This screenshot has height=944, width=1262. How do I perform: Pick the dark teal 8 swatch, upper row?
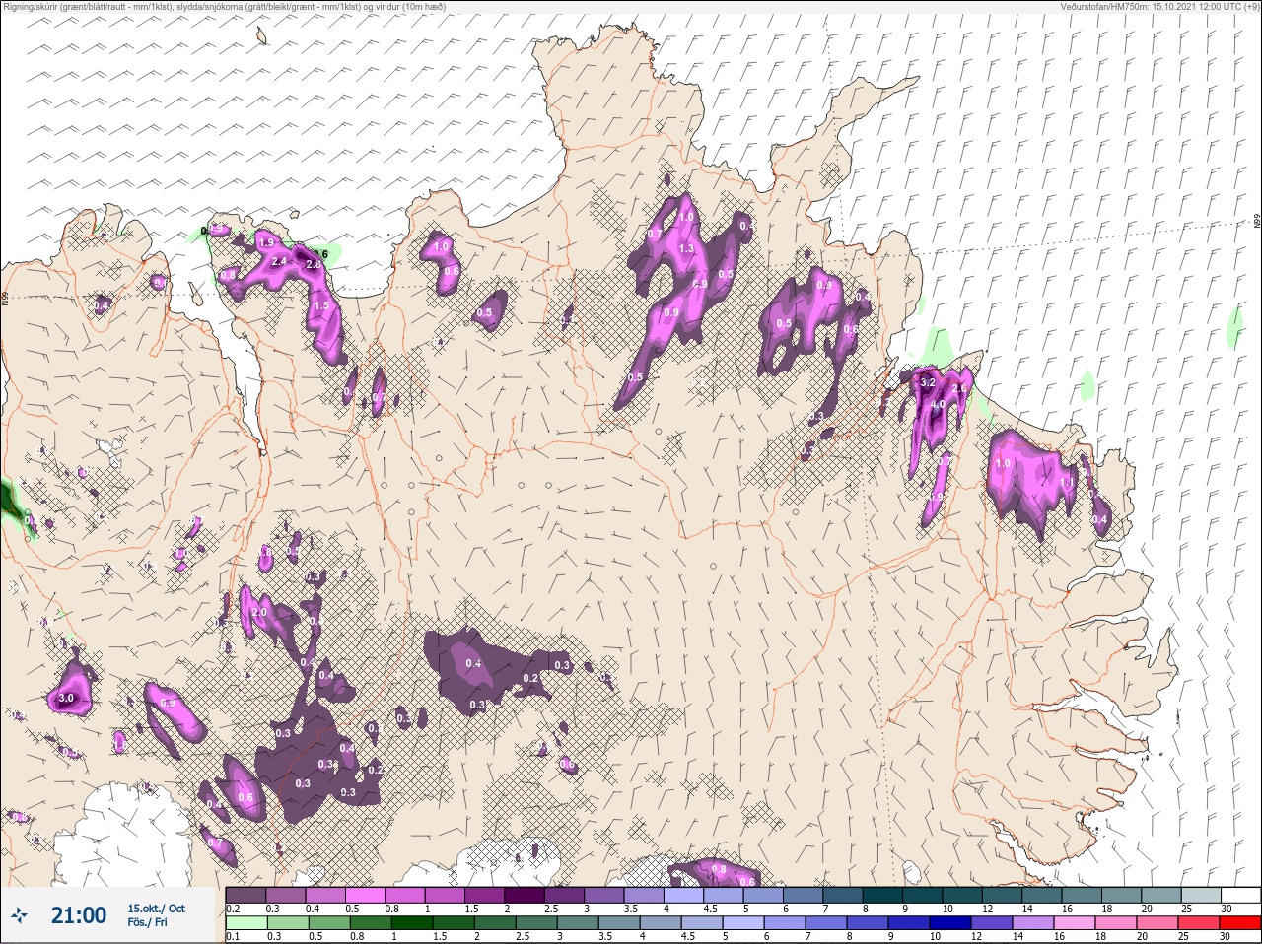(x=882, y=896)
